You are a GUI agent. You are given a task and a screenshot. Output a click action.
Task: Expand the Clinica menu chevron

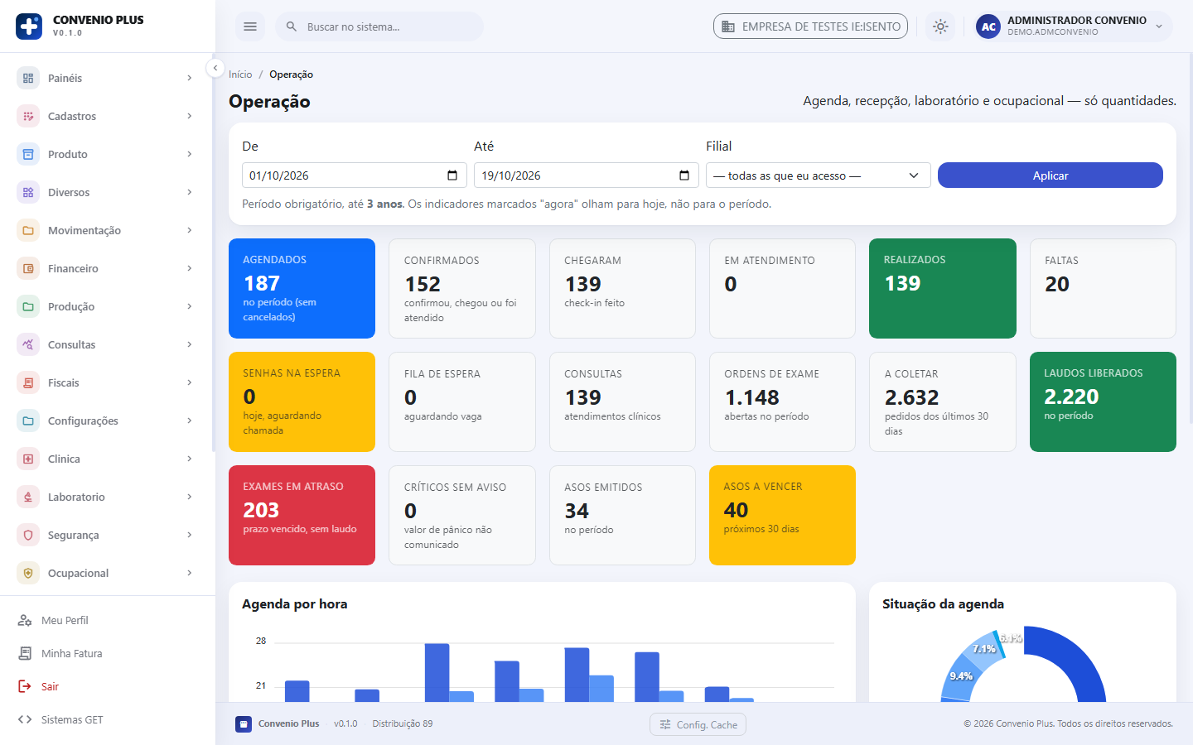[190, 459]
